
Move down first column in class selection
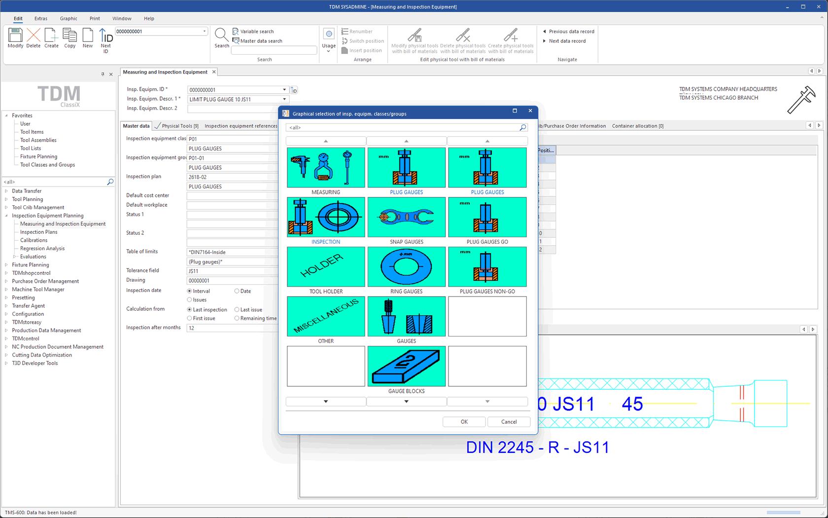pos(326,402)
